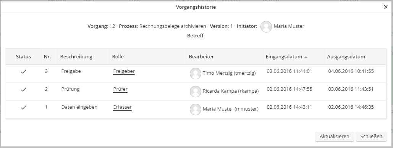The image size is (393, 148).
Task: Click the checkmark status of Prüfung row
Action: (24, 89)
